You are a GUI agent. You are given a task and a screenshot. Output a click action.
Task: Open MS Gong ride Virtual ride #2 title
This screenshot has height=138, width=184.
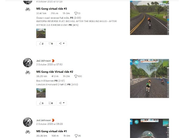point(55,72)
